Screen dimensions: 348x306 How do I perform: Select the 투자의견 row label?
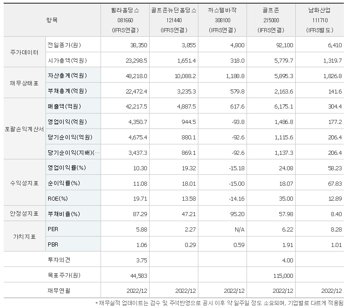click(x=59, y=260)
